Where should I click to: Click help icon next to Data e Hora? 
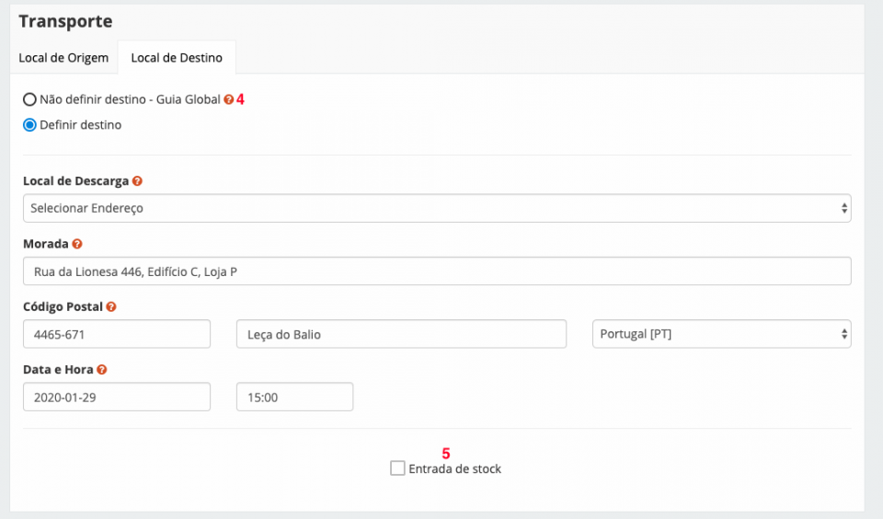pyautogui.click(x=101, y=369)
